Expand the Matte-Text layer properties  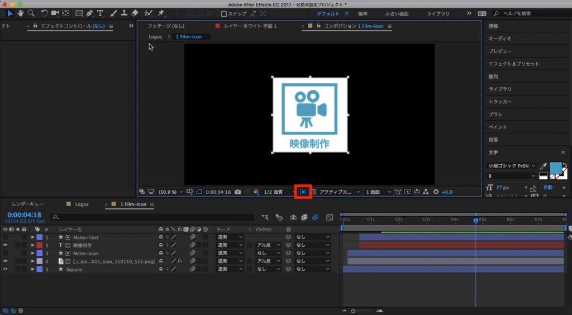pyautogui.click(x=32, y=237)
